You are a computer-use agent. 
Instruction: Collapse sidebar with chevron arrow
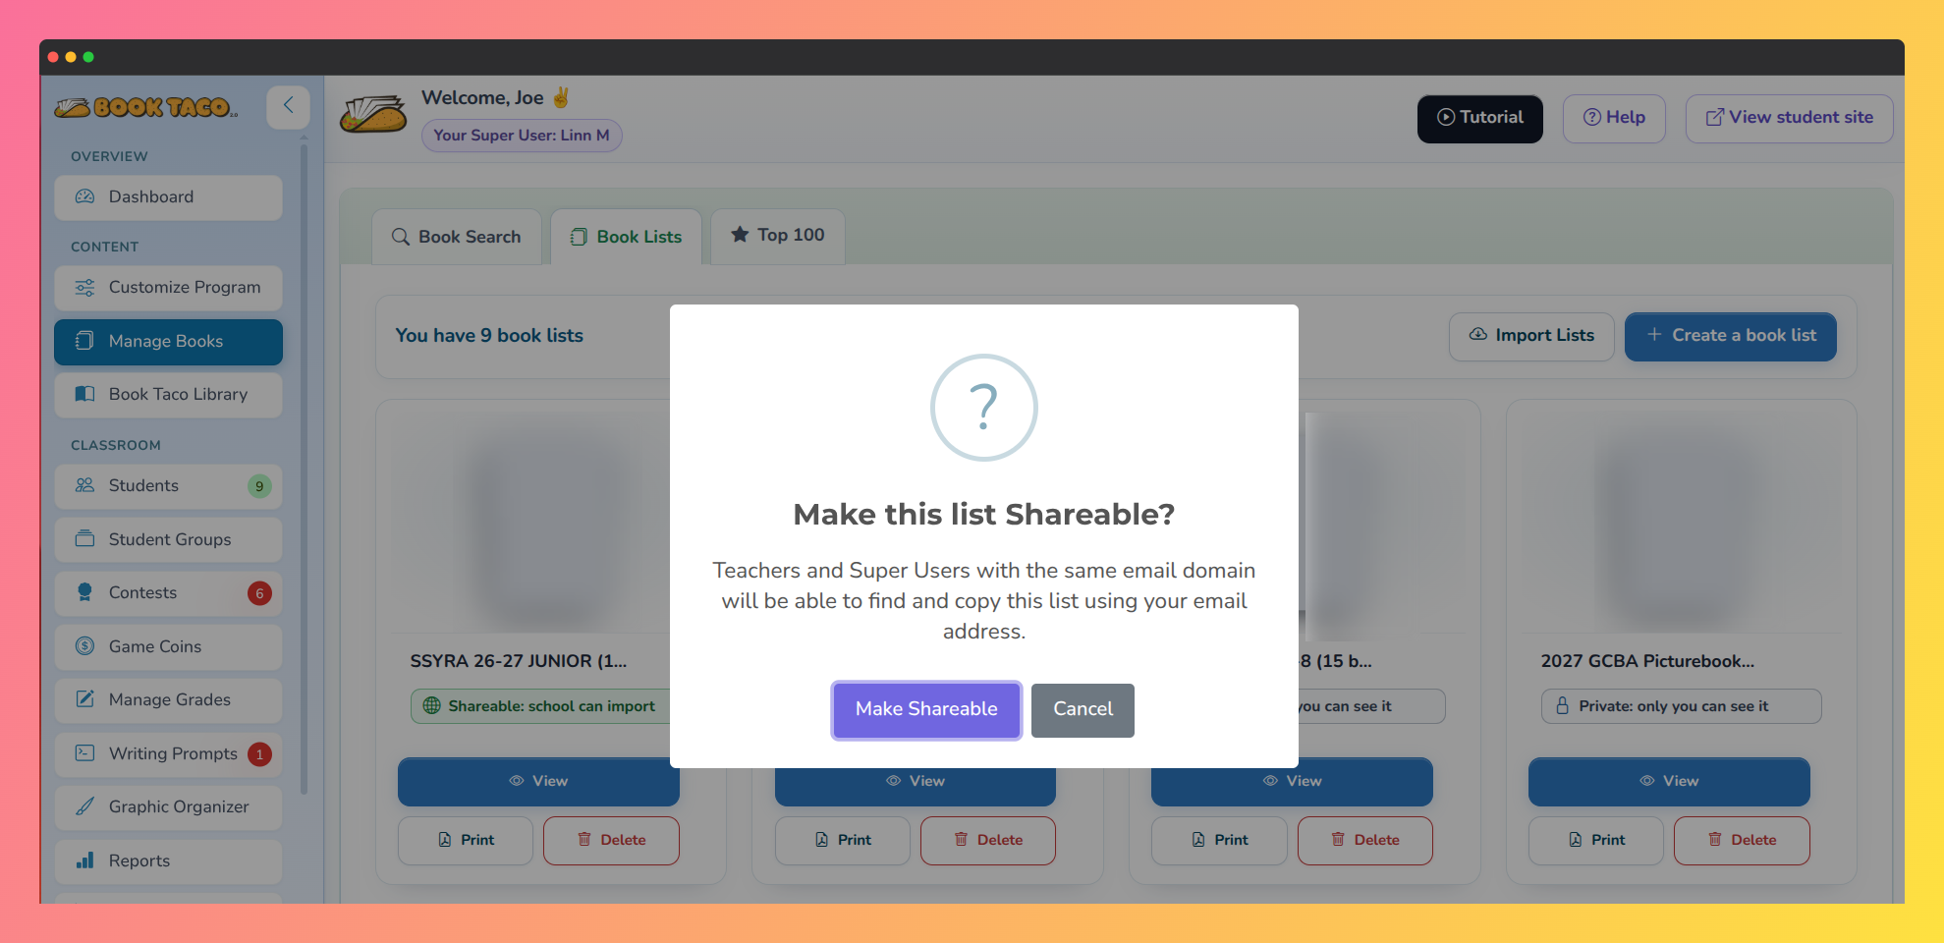pyautogui.click(x=288, y=106)
